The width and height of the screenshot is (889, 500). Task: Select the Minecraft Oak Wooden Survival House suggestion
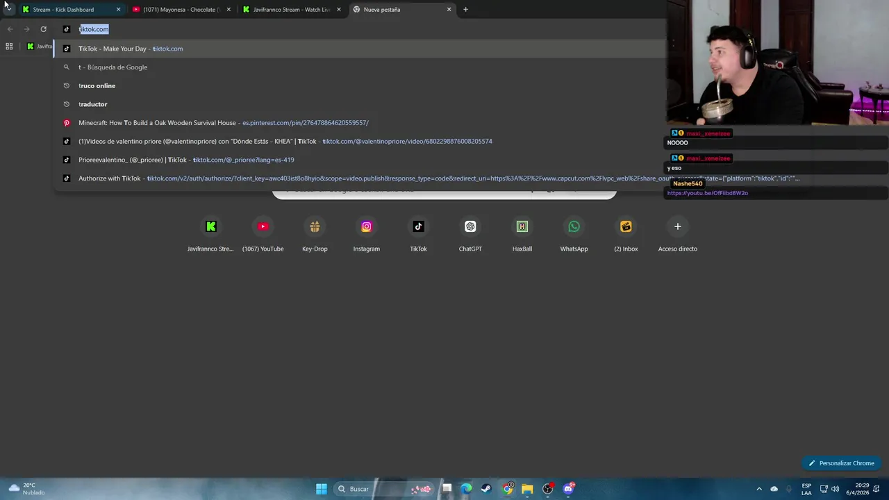click(360, 123)
